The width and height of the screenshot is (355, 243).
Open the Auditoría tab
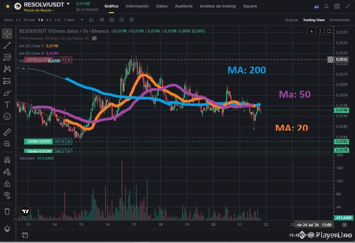coord(184,6)
